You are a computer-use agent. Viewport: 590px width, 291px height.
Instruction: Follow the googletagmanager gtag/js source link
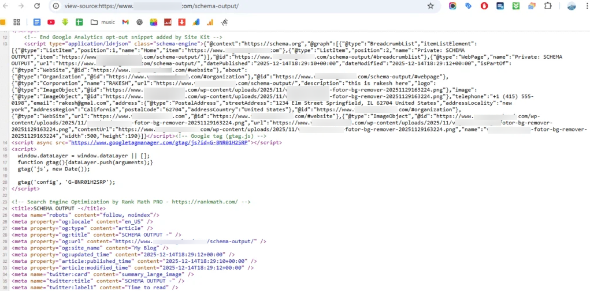159,143
